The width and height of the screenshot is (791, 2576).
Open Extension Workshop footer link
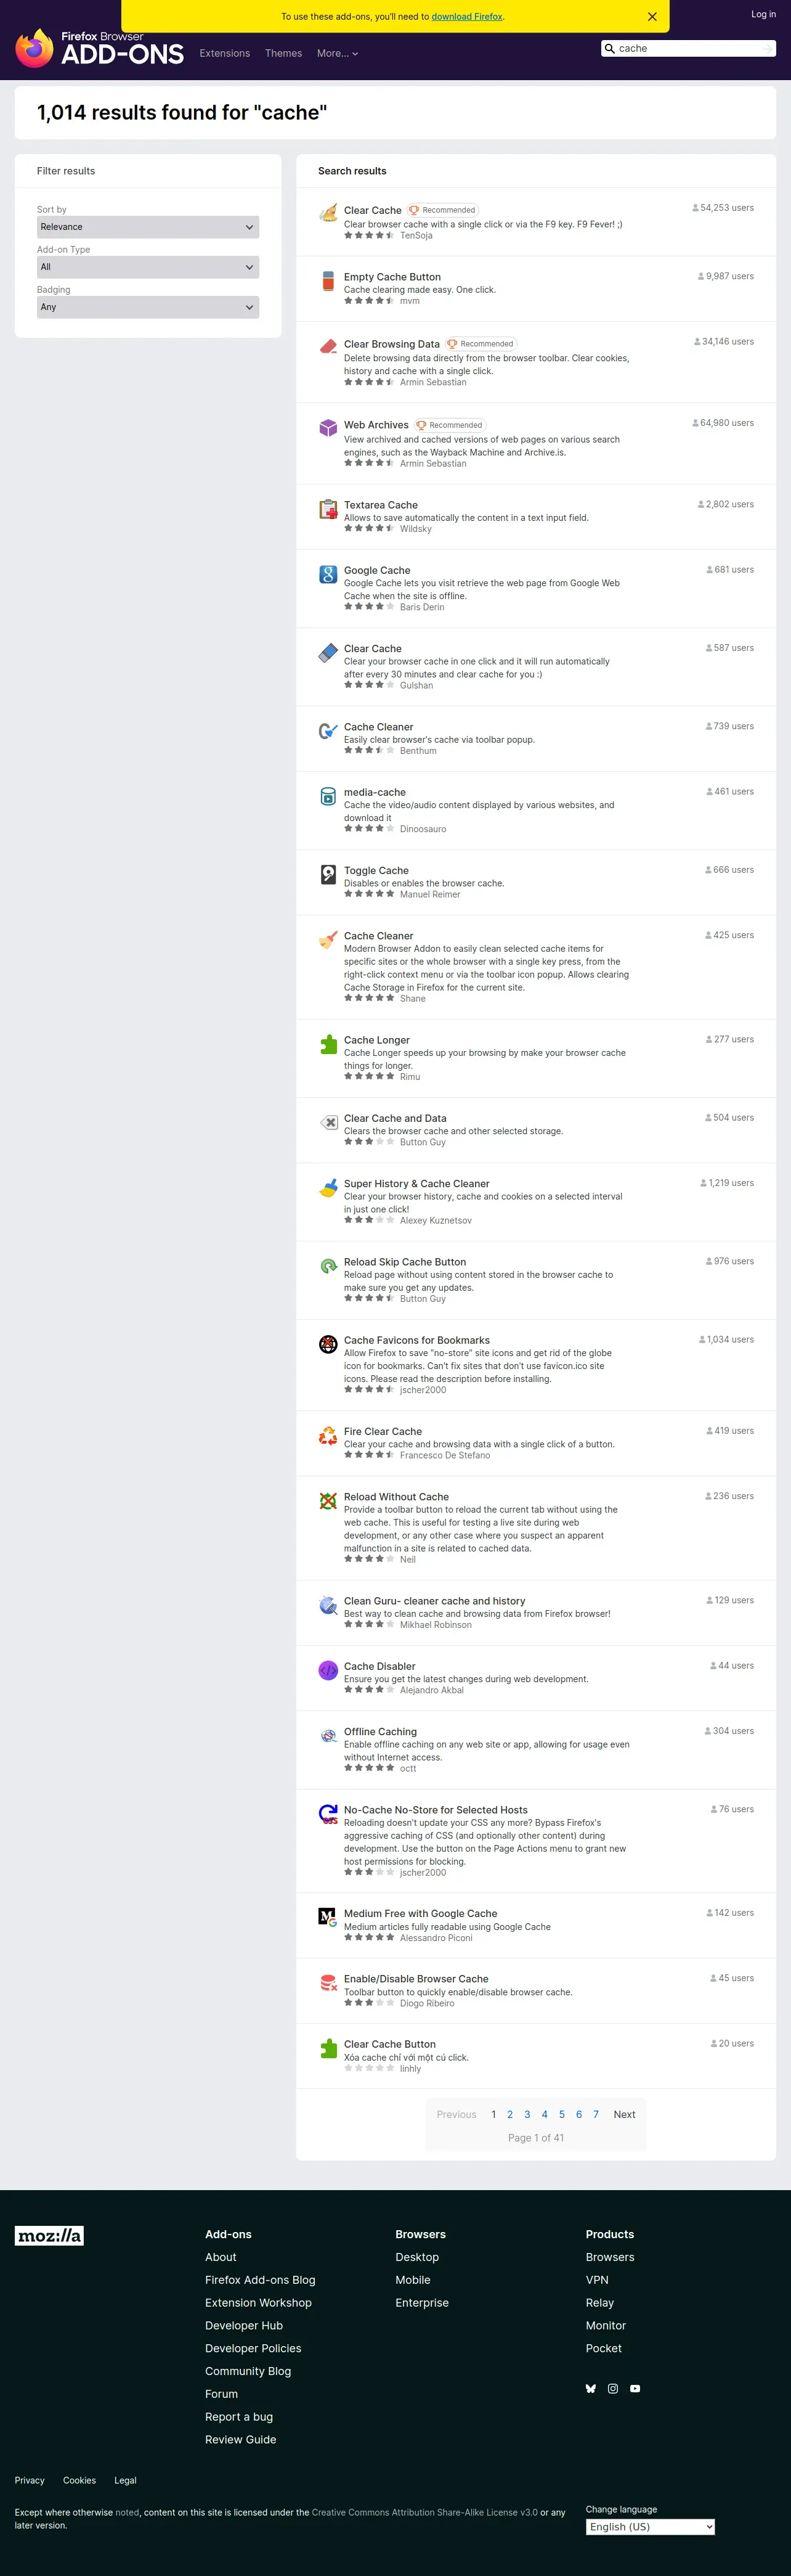258,2303
